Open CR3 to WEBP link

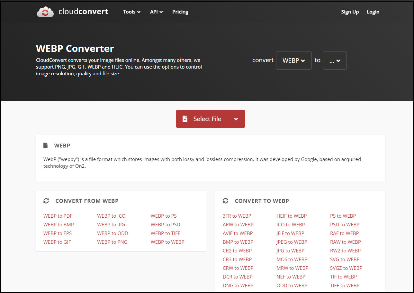[x=237, y=260]
